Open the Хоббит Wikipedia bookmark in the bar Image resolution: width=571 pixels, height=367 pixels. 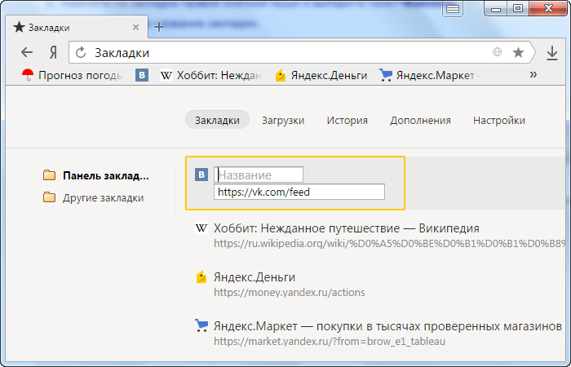tap(210, 75)
